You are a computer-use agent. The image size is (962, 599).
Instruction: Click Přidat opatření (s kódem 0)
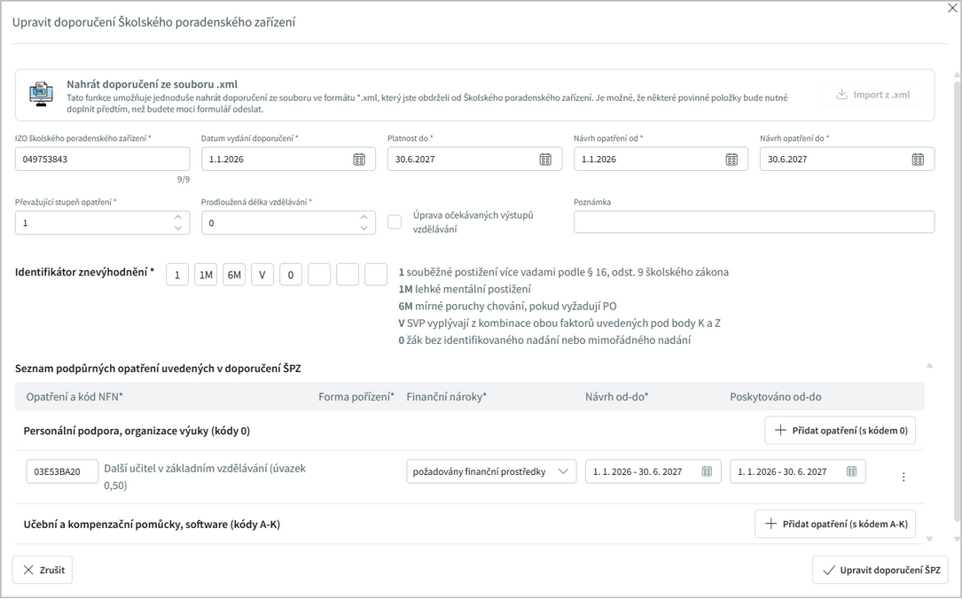click(840, 431)
